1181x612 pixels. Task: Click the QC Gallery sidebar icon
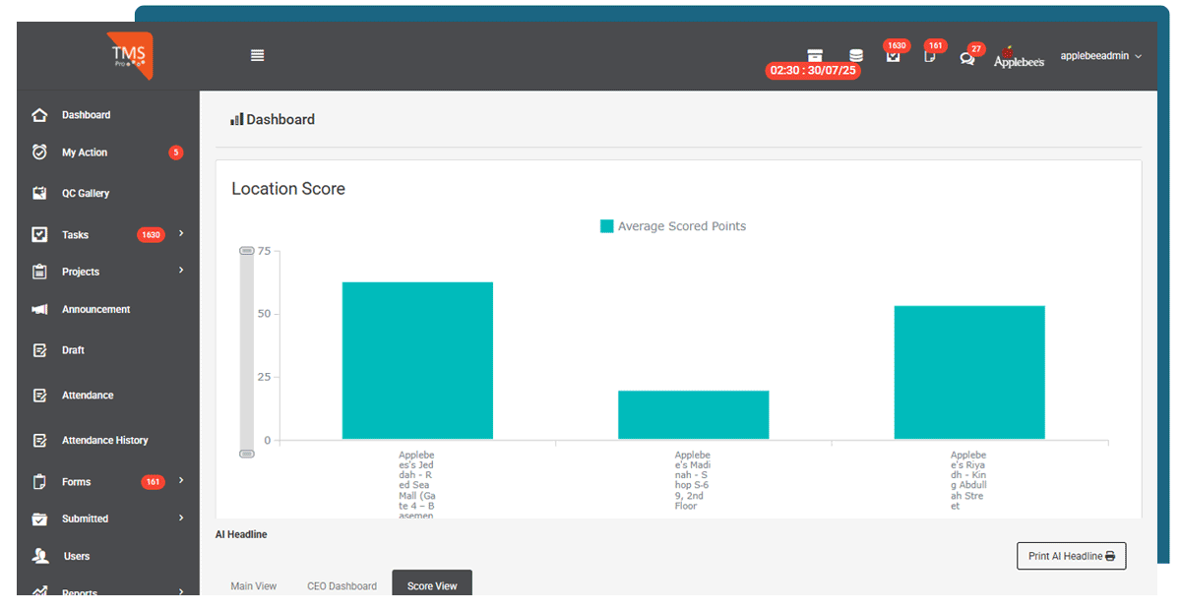click(x=39, y=194)
